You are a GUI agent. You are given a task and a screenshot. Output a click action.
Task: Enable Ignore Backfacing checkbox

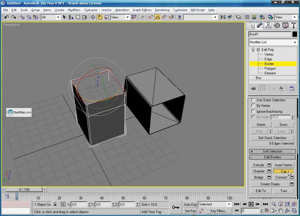(x=253, y=111)
